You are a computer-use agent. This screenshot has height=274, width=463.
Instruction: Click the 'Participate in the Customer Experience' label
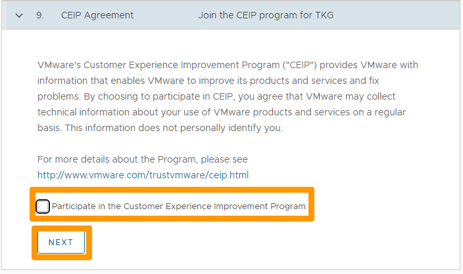click(179, 206)
